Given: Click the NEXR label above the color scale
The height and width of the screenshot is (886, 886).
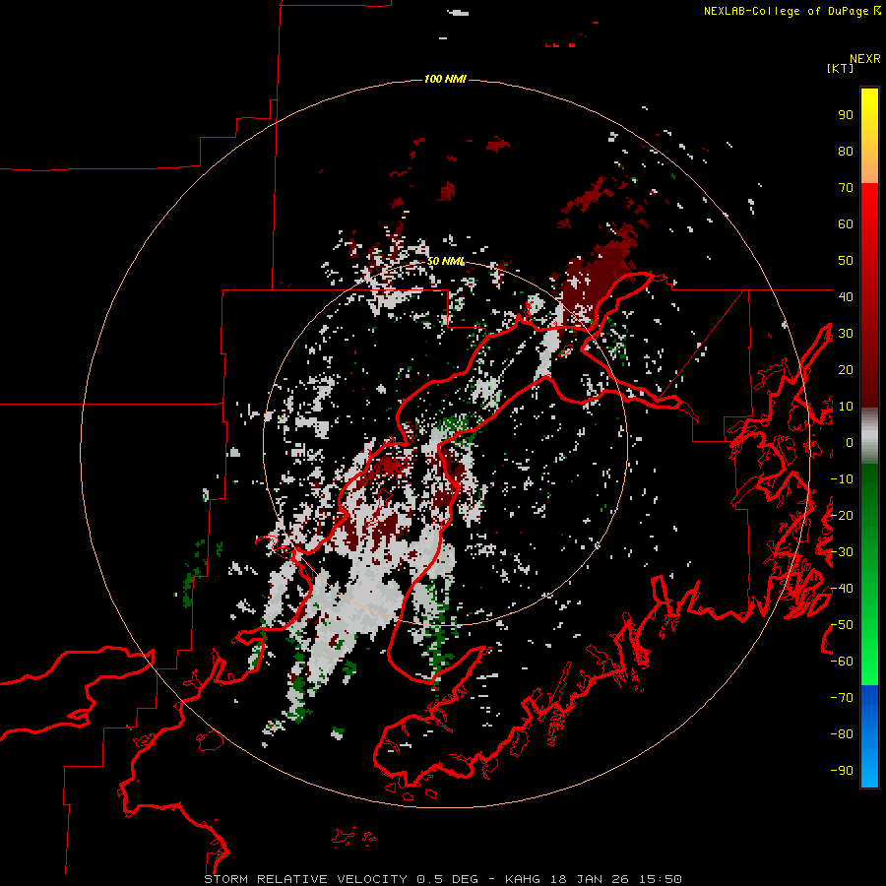Looking at the screenshot, I should click(864, 59).
